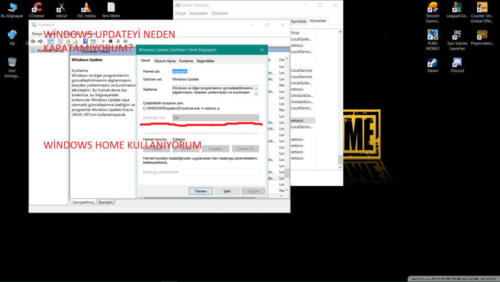The height and width of the screenshot is (282, 500).
Task: Open the CCleaner desktop shortcut
Action: [37, 10]
